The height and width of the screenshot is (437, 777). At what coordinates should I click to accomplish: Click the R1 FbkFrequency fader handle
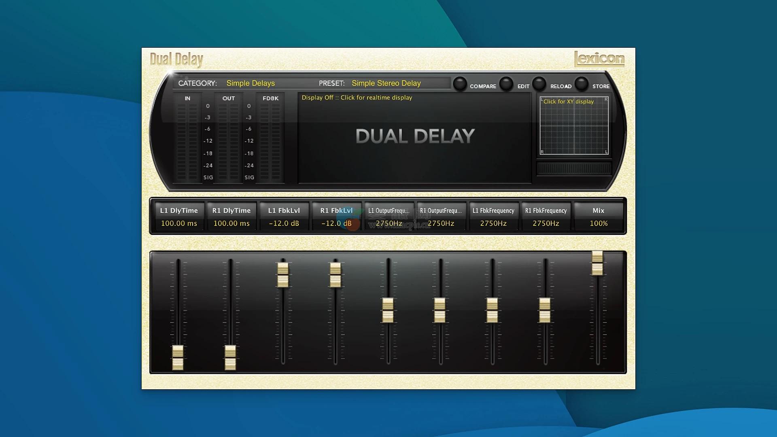pos(545,310)
